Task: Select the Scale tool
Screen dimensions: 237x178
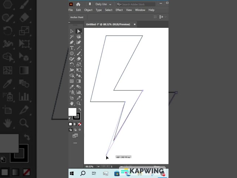Action: click(x=79, y=65)
